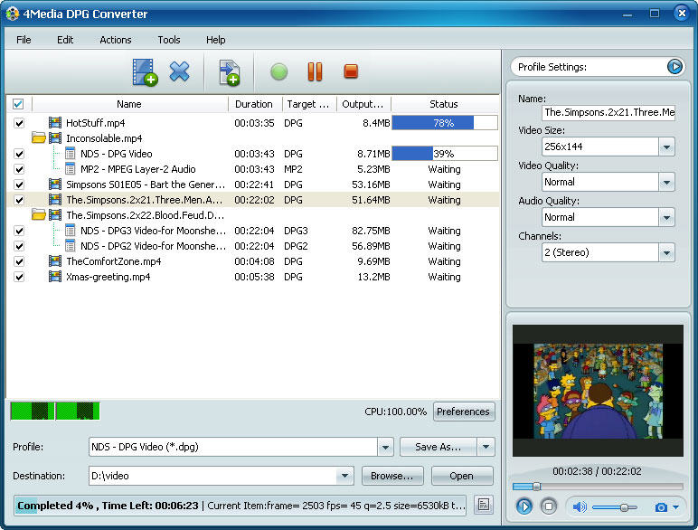Open the log file icon in status bar
This screenshot has width=698, height=530.
pos(484,505)
